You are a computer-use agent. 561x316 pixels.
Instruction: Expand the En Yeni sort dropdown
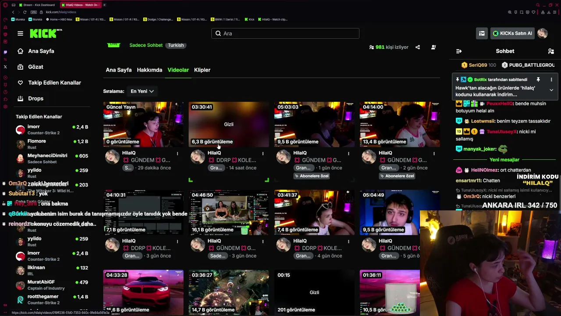pyautogui.click(x=142, y=91)
